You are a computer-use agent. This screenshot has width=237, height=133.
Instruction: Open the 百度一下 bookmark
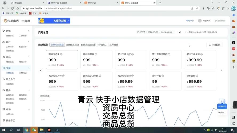pos(8,13)
